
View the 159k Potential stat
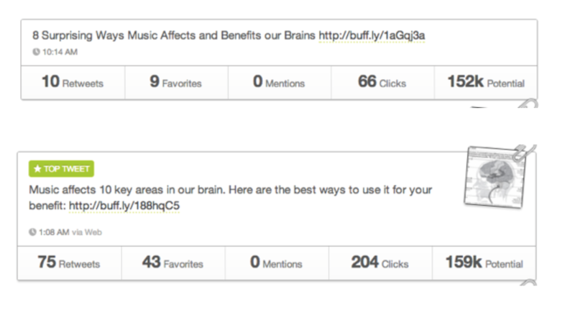(484, 262)
